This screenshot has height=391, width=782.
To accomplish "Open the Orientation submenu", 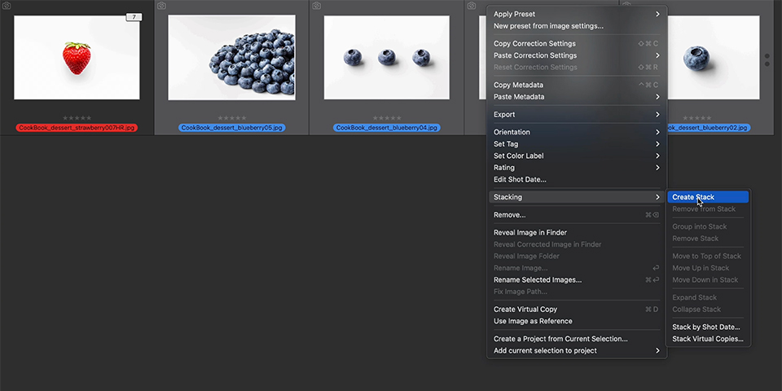I will pos(577,132).
